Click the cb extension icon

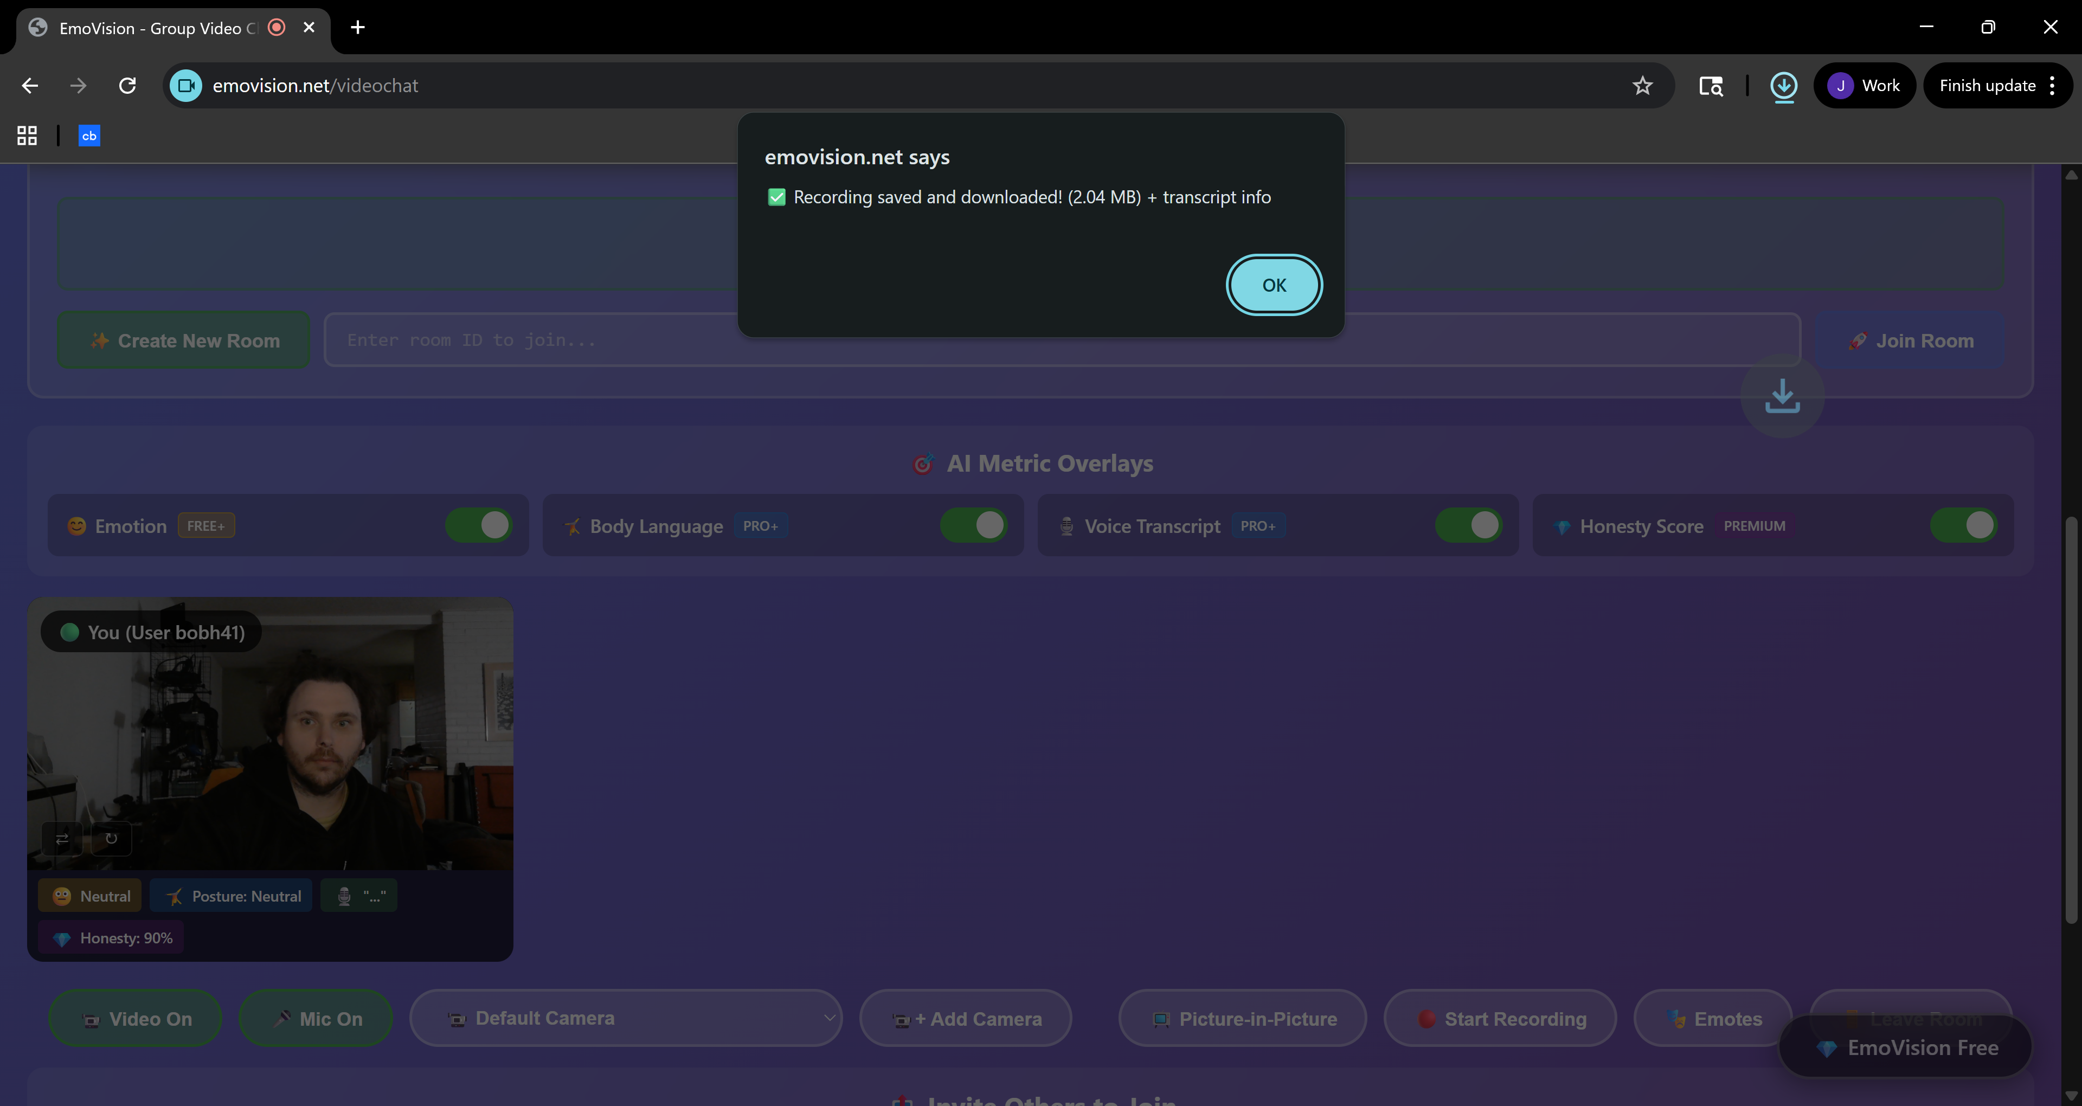(x=89, y=135)
